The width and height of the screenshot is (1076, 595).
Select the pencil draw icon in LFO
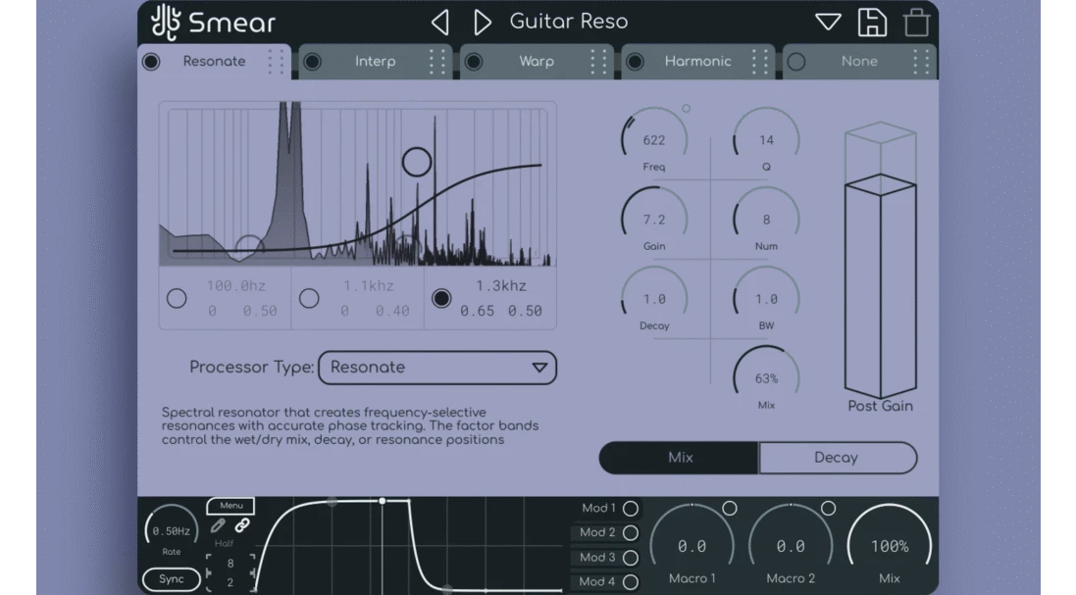coord(218,526)
